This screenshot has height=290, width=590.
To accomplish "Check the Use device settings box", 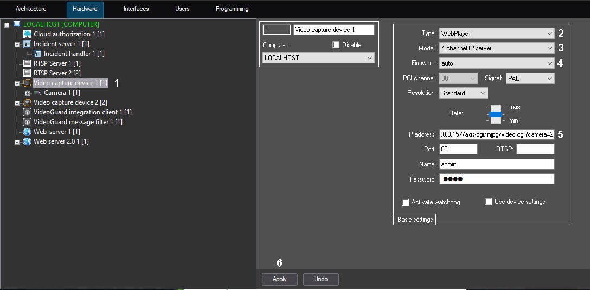I will pos(489,202).
